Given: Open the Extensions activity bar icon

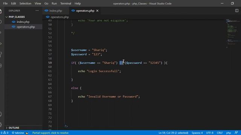Looking at the screenshot, I should click(x=1, y=54).
